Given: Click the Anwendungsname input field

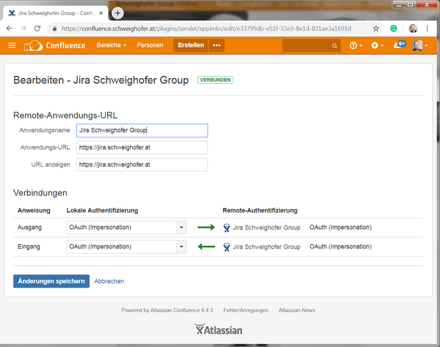Looking at the screenshot, I should (x=142, y=130).
